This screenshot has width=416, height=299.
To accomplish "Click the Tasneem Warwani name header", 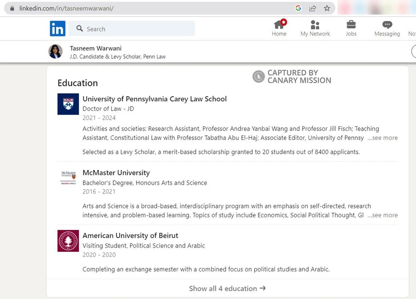I will coord(96,48).
